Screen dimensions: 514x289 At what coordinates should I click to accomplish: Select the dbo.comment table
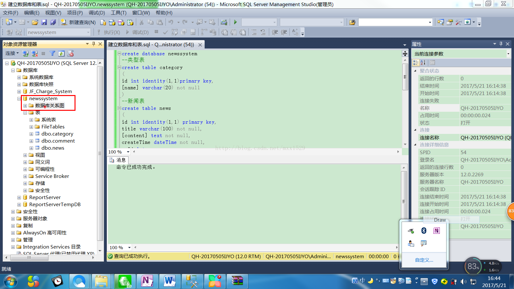[x=58, y=141]
